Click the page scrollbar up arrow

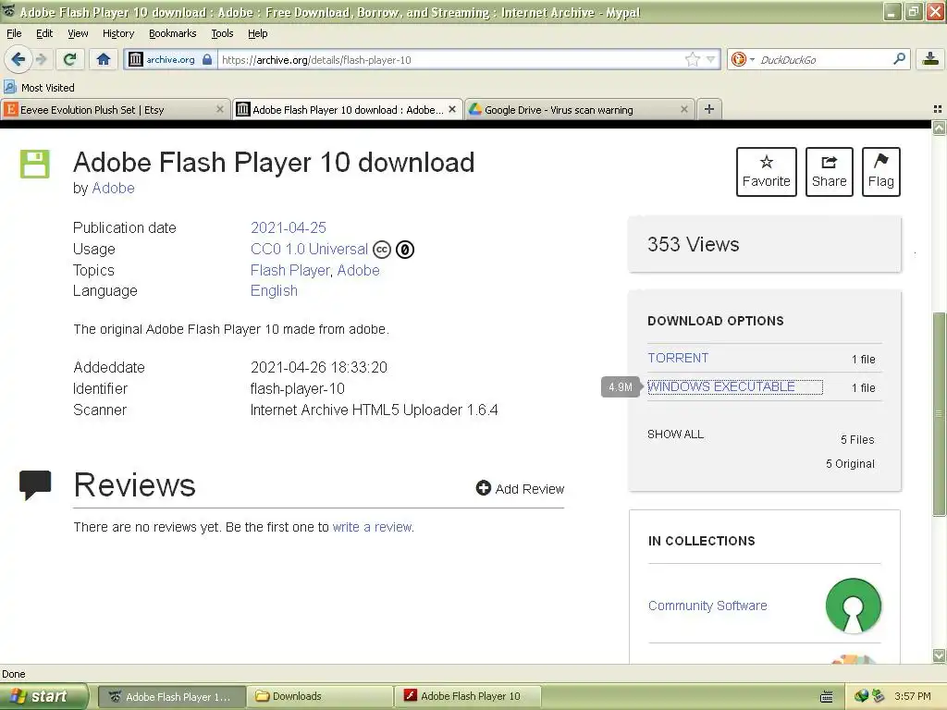pyautogui.click(x=939, y=128)
